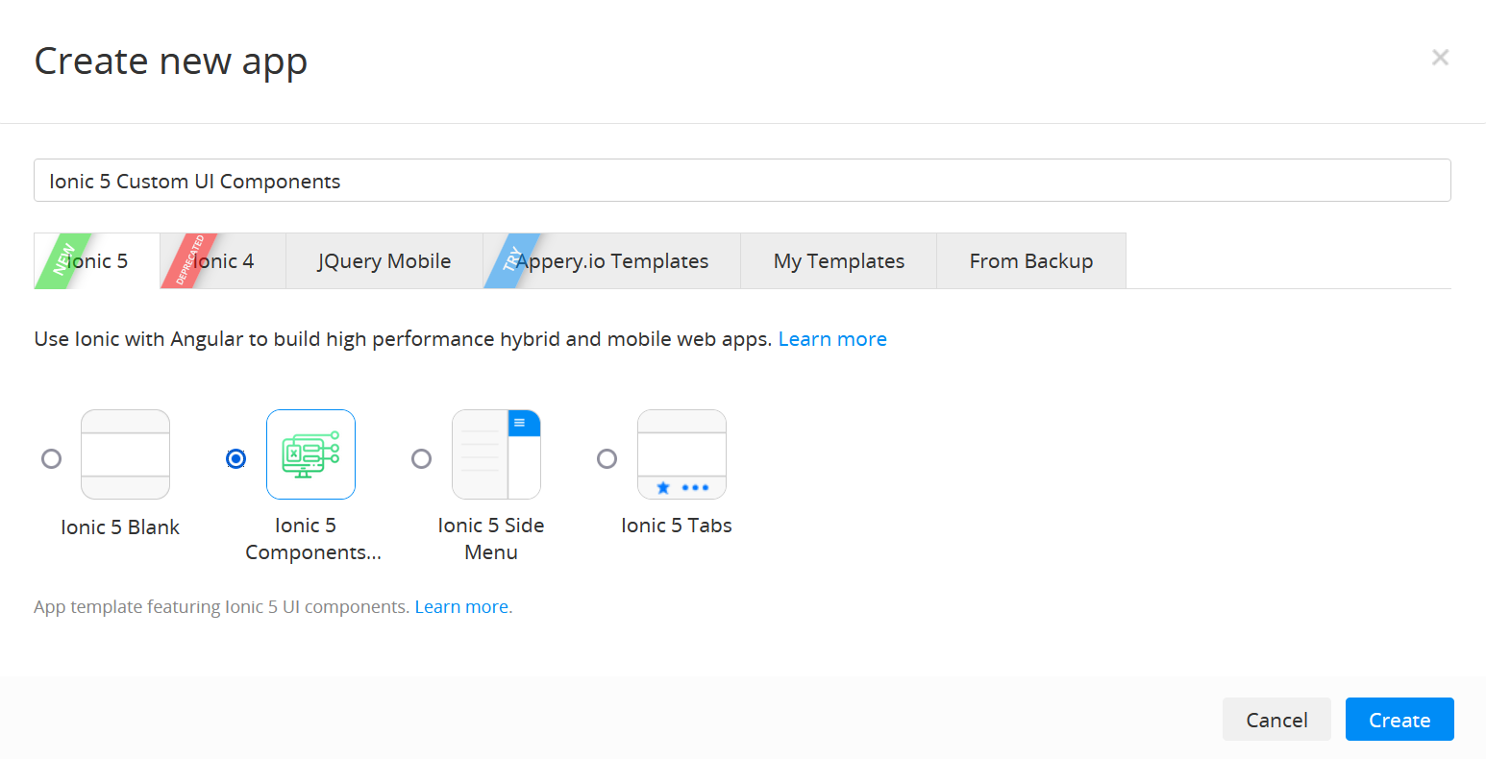
Task: Click the Ionic 5 Tabs label
Action: click(x=677, y=526)
